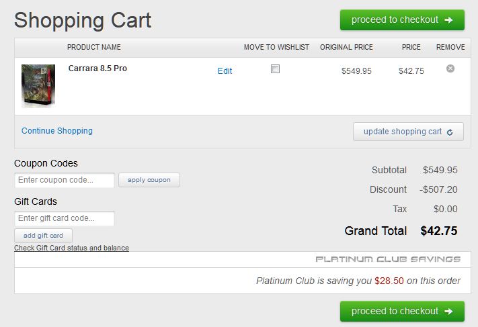Click arrow icon on bottom checkout button
The image size is (478, 327).
tap(449, 312)
